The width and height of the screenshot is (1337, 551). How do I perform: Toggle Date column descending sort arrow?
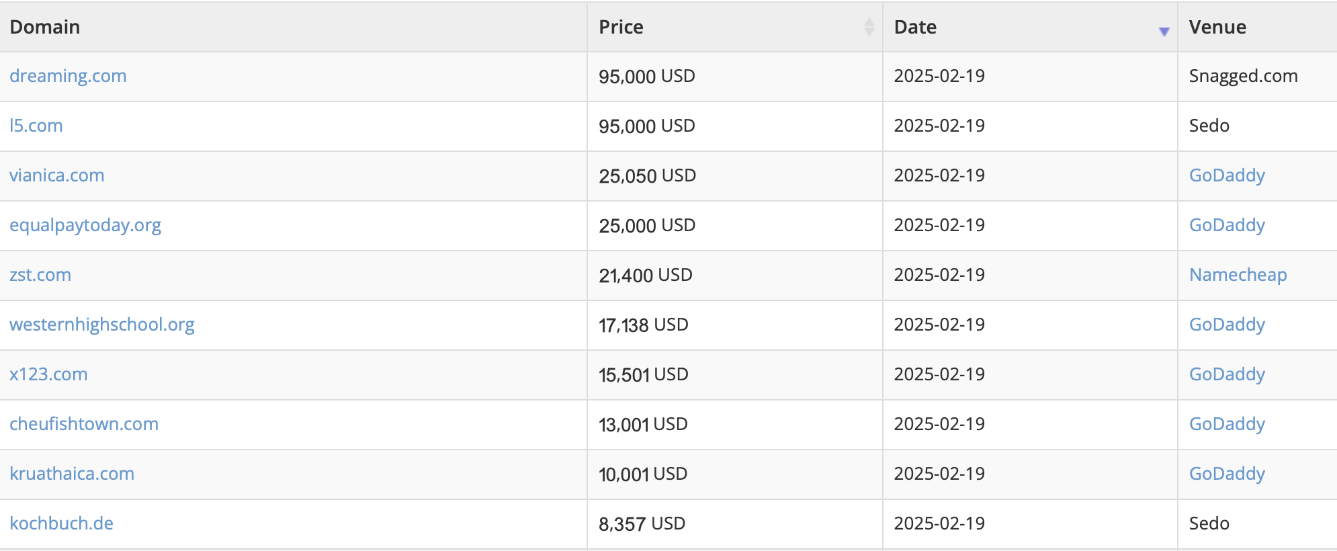pos(1164,32)
